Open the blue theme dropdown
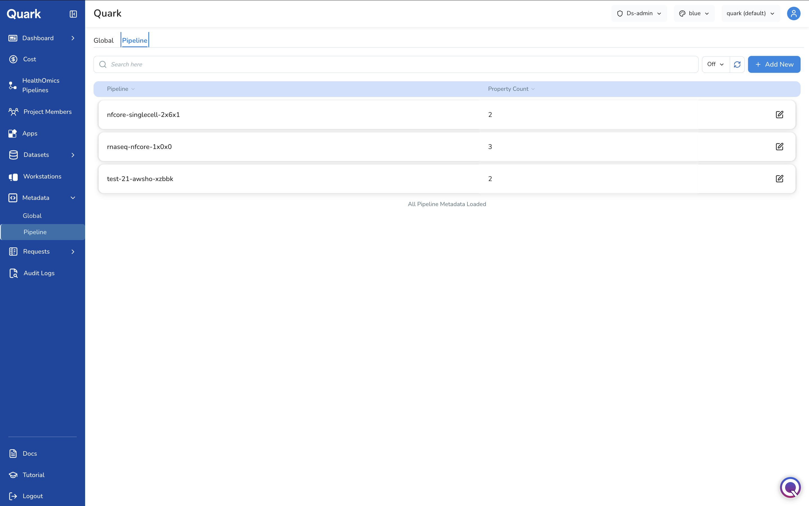The image size is (809, 506). click(x=694, y=13)
